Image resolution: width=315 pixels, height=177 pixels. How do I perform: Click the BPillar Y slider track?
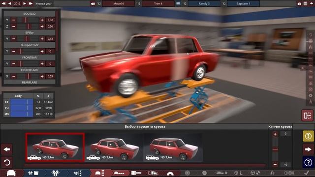point(28,39)
